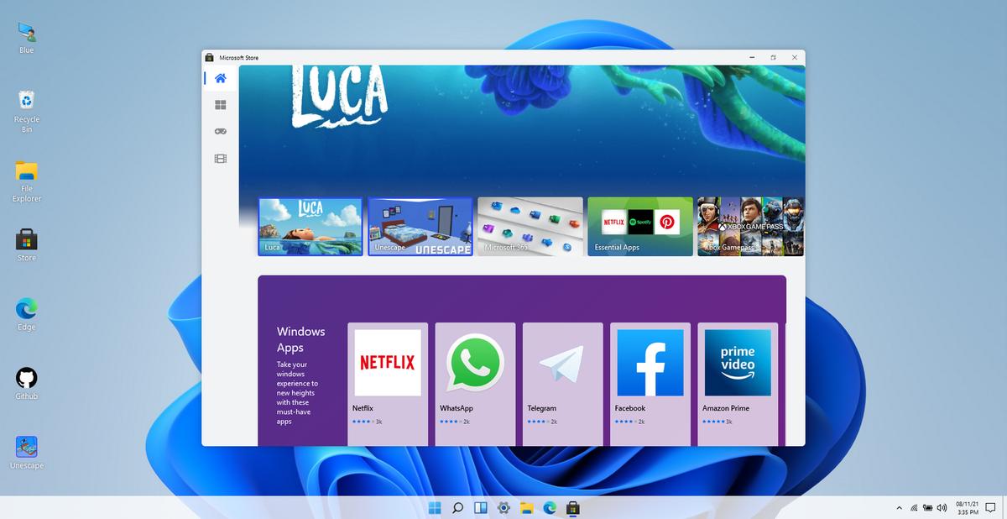The image size is (1007, 519).
Task: Switch to the Home tab in Microsoft Store
Action: [x=219, y=77]
